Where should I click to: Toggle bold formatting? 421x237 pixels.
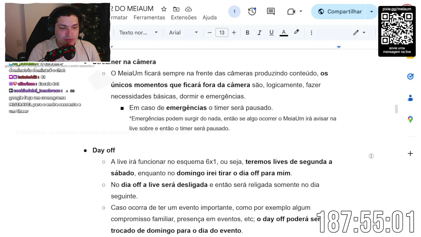coord(247,33)
